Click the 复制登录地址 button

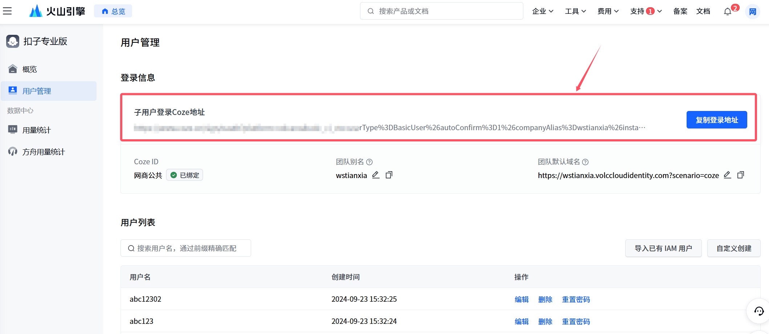pos(717,120)
